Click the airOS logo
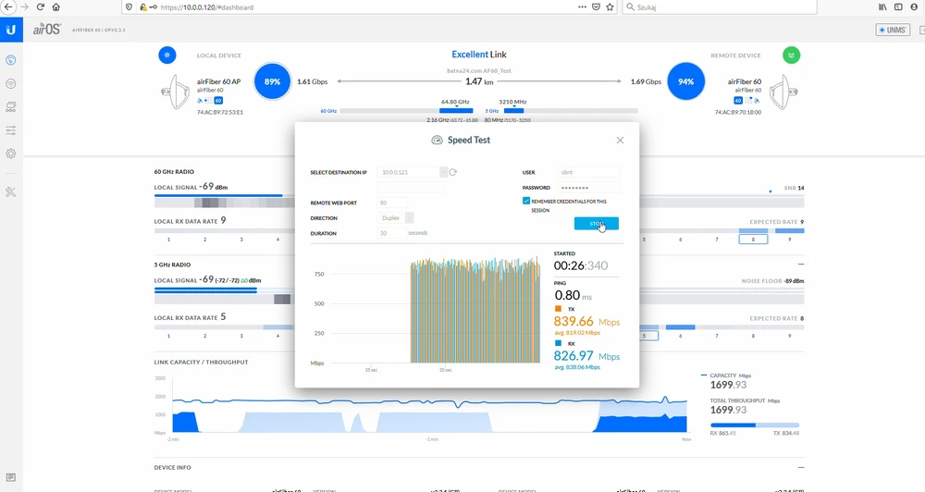Viewport: 925px width, 492px height. point(46,29)
